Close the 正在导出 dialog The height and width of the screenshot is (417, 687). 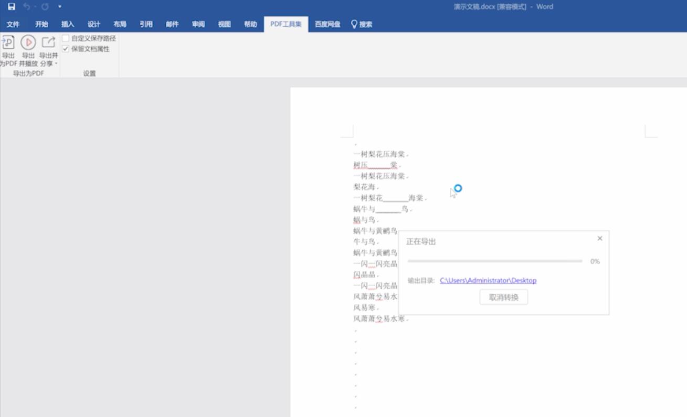point(600,239)
